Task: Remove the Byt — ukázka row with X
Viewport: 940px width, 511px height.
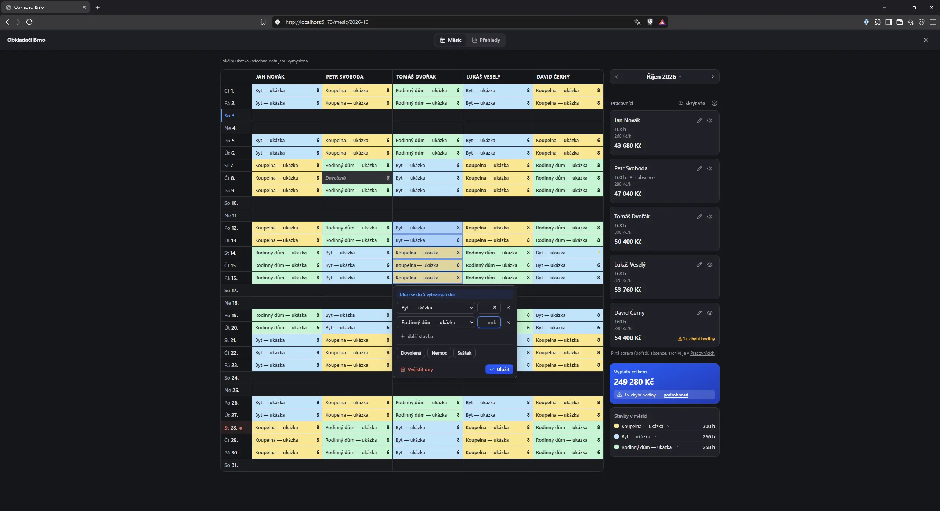Action: click(x=508, y=308)
